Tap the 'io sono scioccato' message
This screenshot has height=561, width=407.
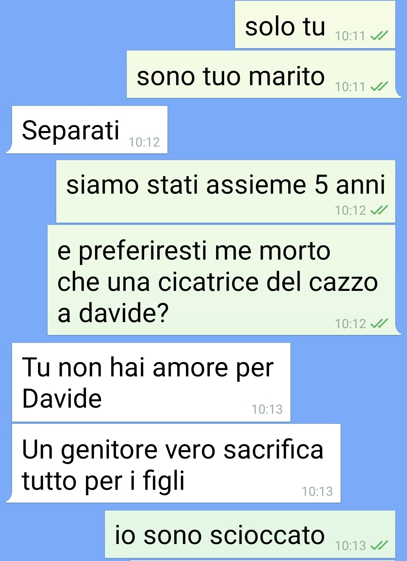250,534
